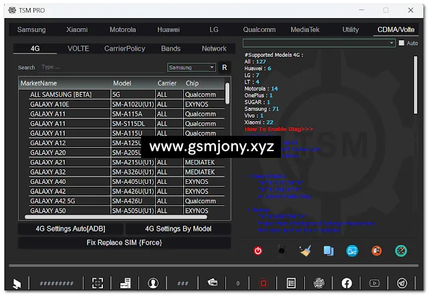
Task: Open the VOLTE sub-tab
Action: [78, 49]
